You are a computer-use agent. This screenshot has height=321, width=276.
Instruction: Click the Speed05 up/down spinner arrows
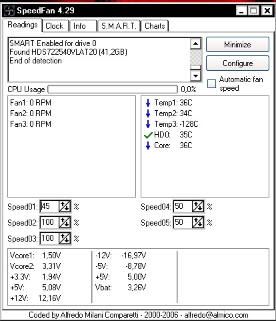(x=198, y=222)
